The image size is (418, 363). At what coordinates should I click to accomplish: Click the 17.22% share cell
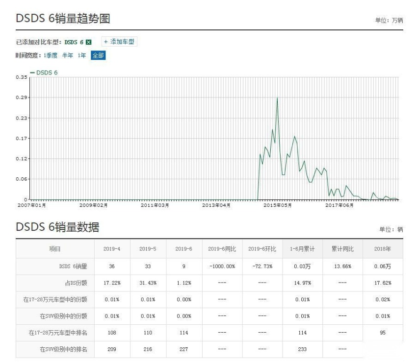tap(112, 283)
